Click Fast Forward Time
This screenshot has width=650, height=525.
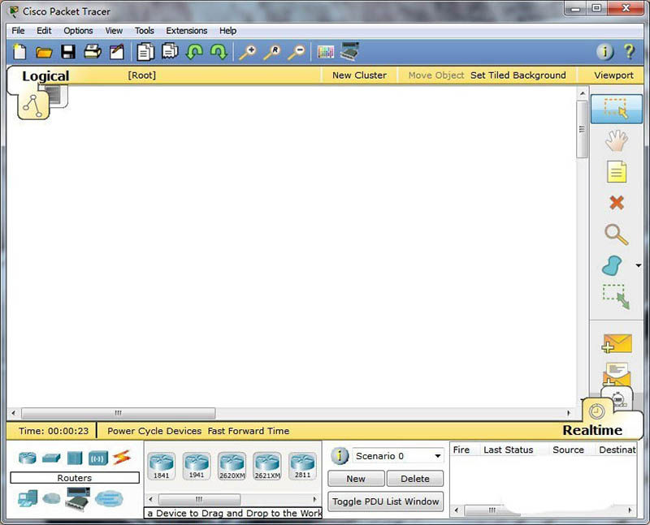pyautogui.click(x=249, y=431)
